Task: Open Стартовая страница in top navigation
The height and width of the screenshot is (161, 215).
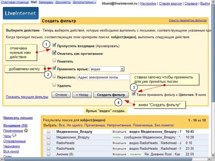Action: [x=15, y=2]
